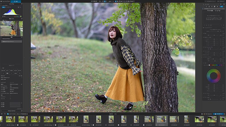Click the sort icon at filmstrip left
The width and height of the screenshot is (226, 127).
coord(2,114)
